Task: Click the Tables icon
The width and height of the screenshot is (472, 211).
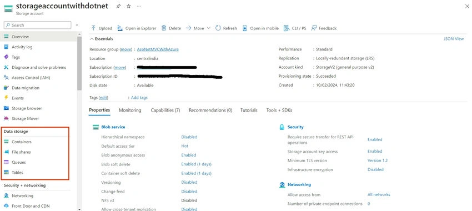Action: 6,173
